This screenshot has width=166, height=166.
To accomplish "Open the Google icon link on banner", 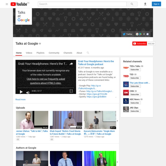I will [137, 34].
